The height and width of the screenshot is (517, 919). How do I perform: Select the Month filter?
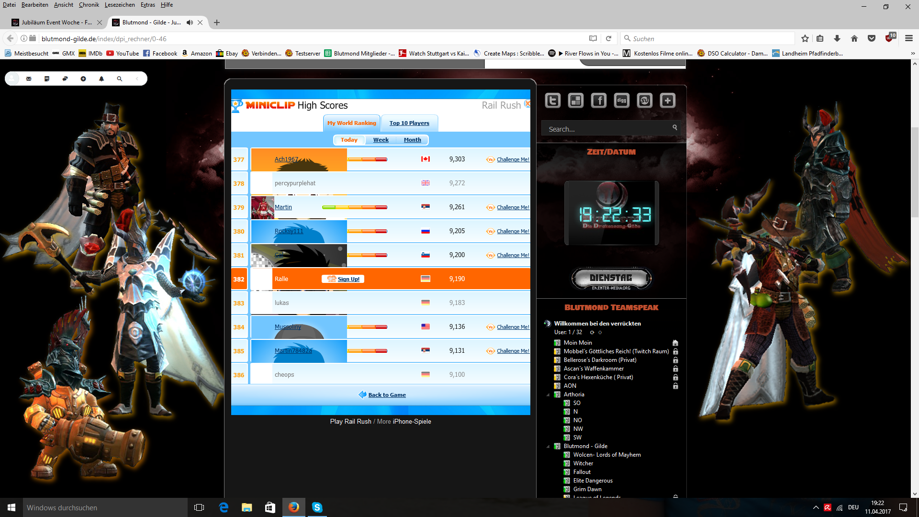tap(413, 140)
